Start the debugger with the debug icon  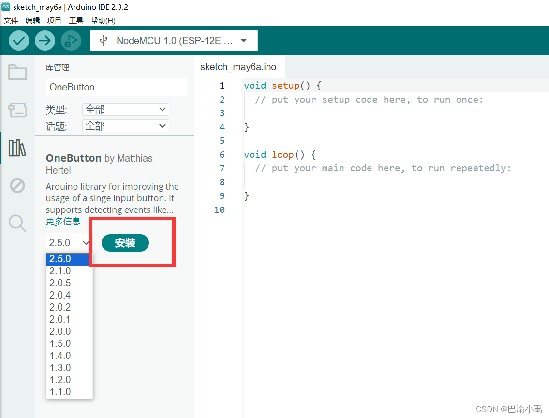click(x=71, y=41)
